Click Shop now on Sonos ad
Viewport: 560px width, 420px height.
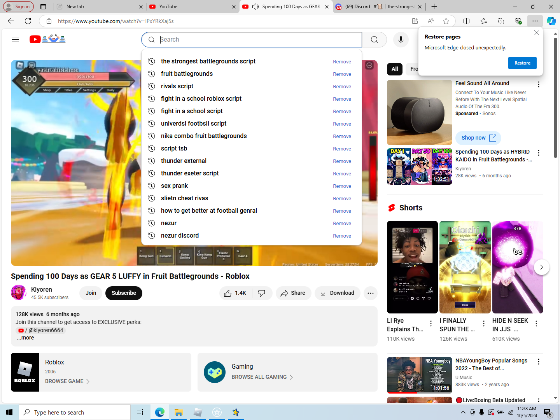[478, 138]
